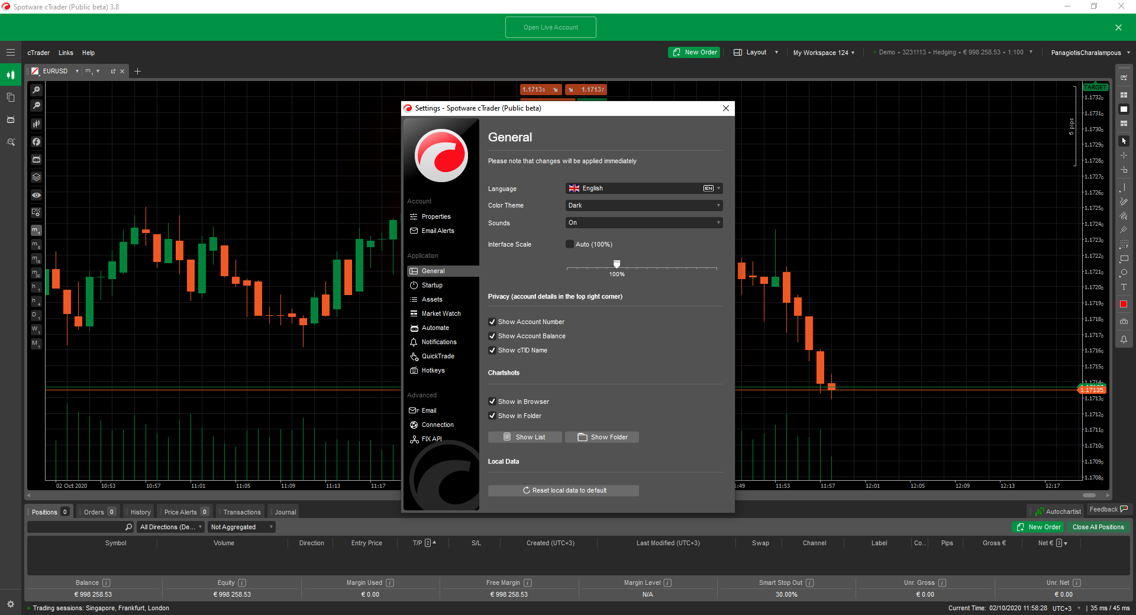Uncheck Show cTID Name
Viewport: 1136px width, 615px height.
click(492, 350)
